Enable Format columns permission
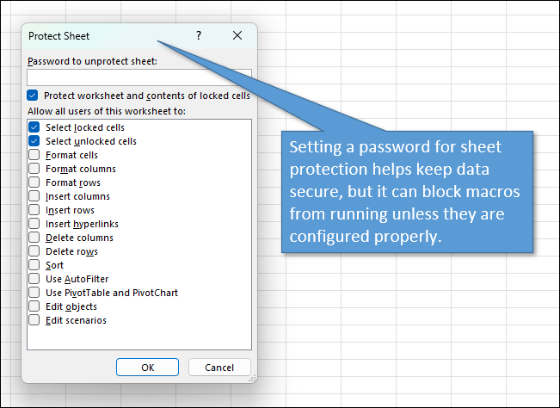 click(34, 169)
